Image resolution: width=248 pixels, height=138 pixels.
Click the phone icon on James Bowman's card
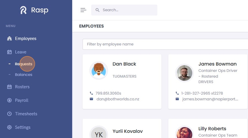tap(177, 93)
